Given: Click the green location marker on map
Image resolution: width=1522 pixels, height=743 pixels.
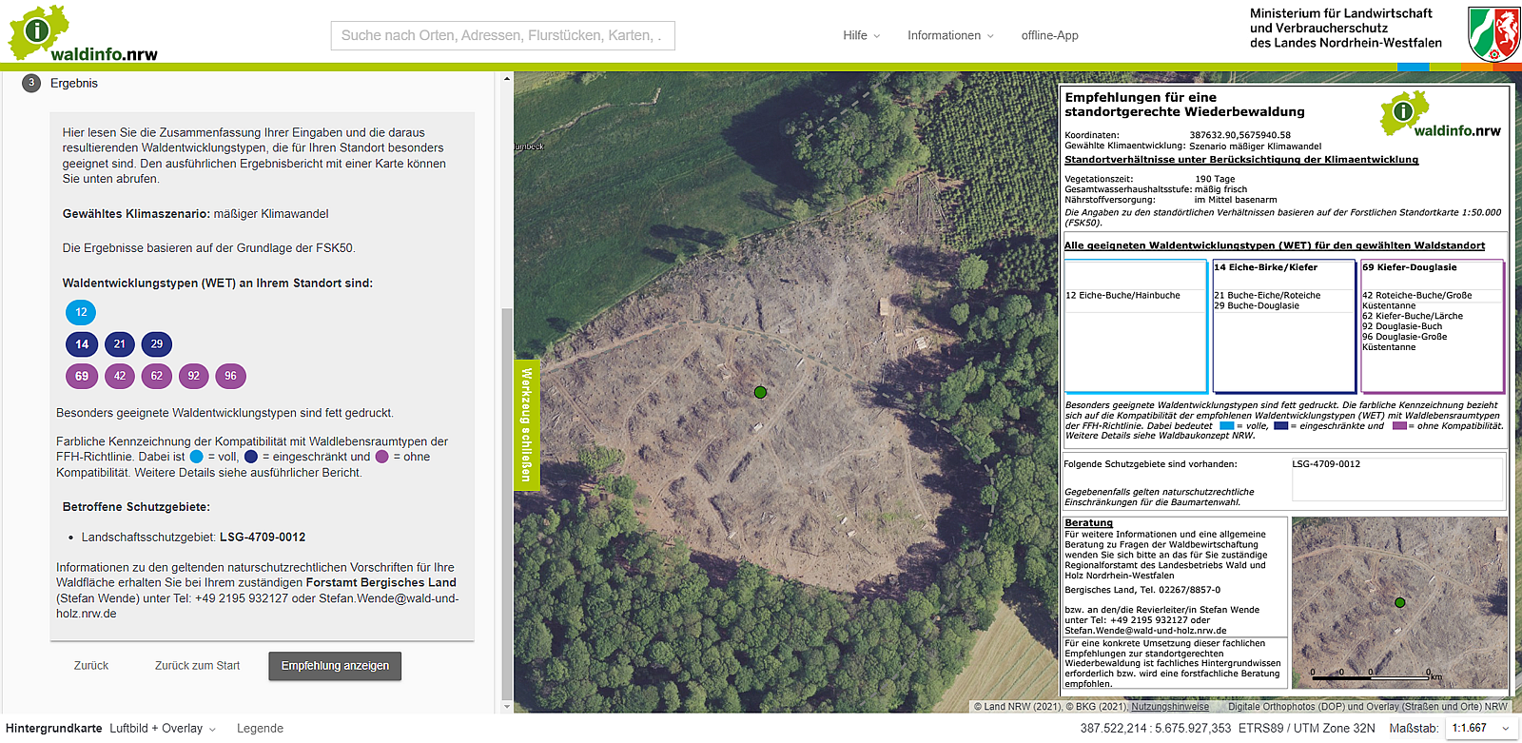Looking at the screenshot, I should (x=760, y=392).
